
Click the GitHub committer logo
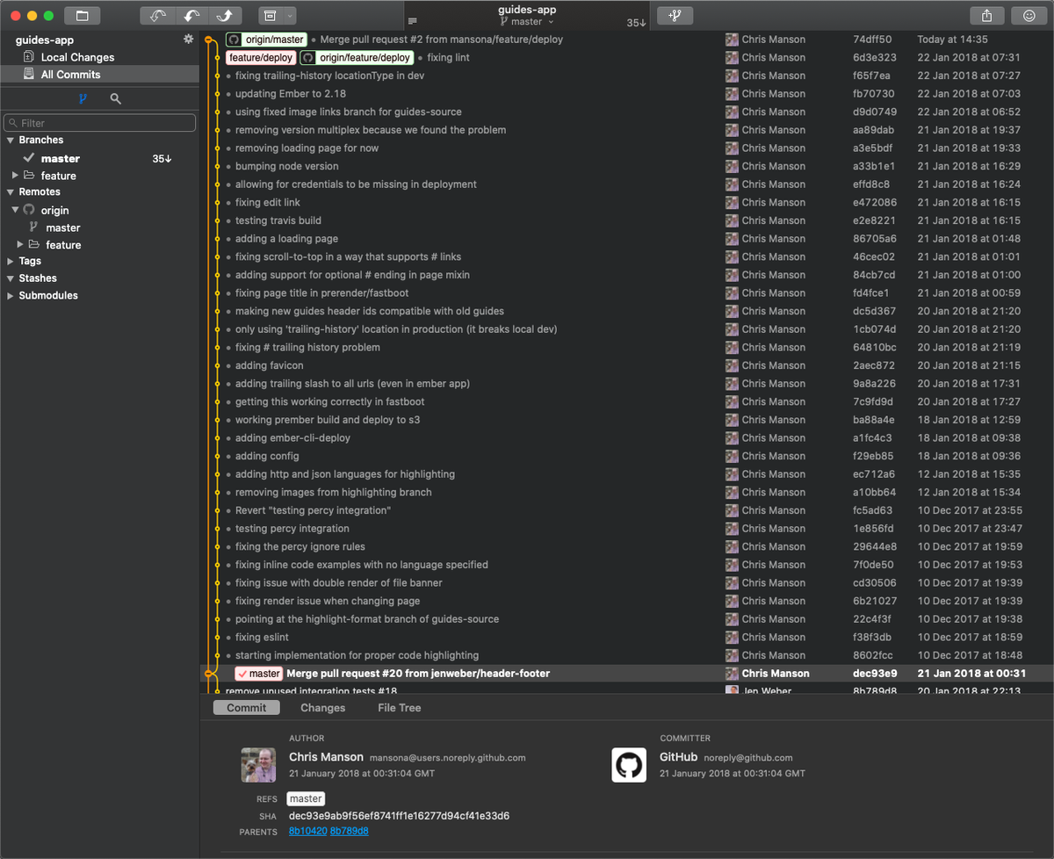[629, 765]
